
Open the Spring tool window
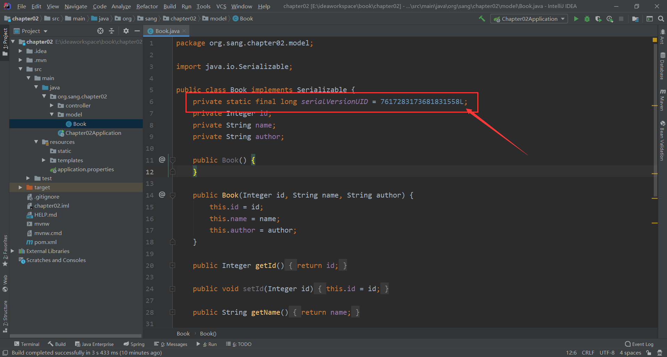pyautogui.click(x=134, y=344)
